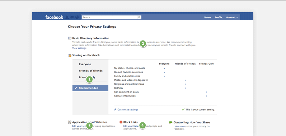Viewport: 286px width, 136px height.
Task: Open Profile from the top bar
Action: pos(218,18)
